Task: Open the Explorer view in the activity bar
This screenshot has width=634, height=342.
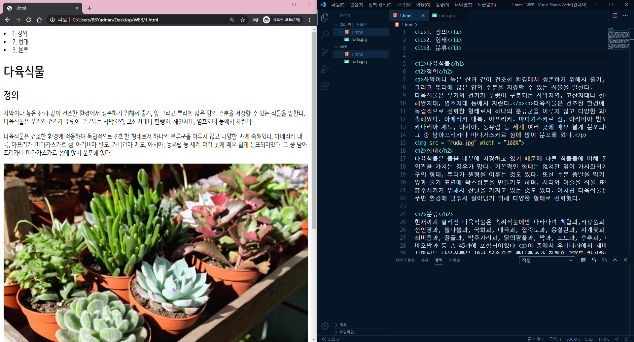Action: [325, 17]
